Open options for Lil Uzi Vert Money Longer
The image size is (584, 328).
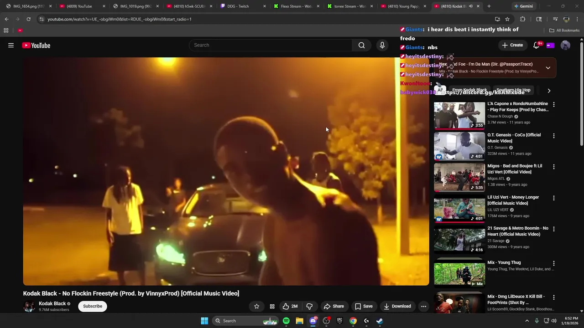(554, 198)
